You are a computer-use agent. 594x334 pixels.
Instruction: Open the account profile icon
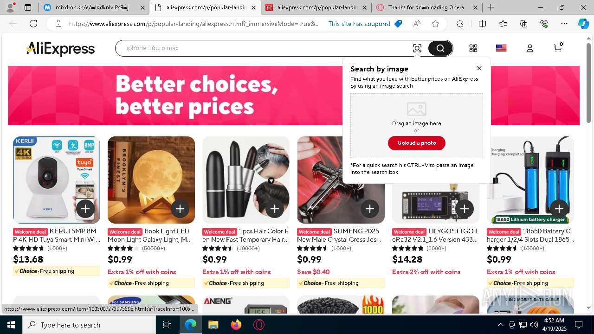tap(530, 48)
